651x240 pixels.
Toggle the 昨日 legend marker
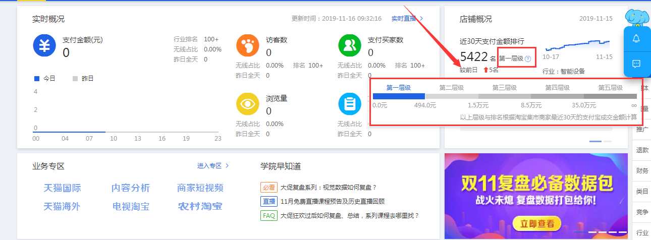pyautogui.click(x=75, y=79)
